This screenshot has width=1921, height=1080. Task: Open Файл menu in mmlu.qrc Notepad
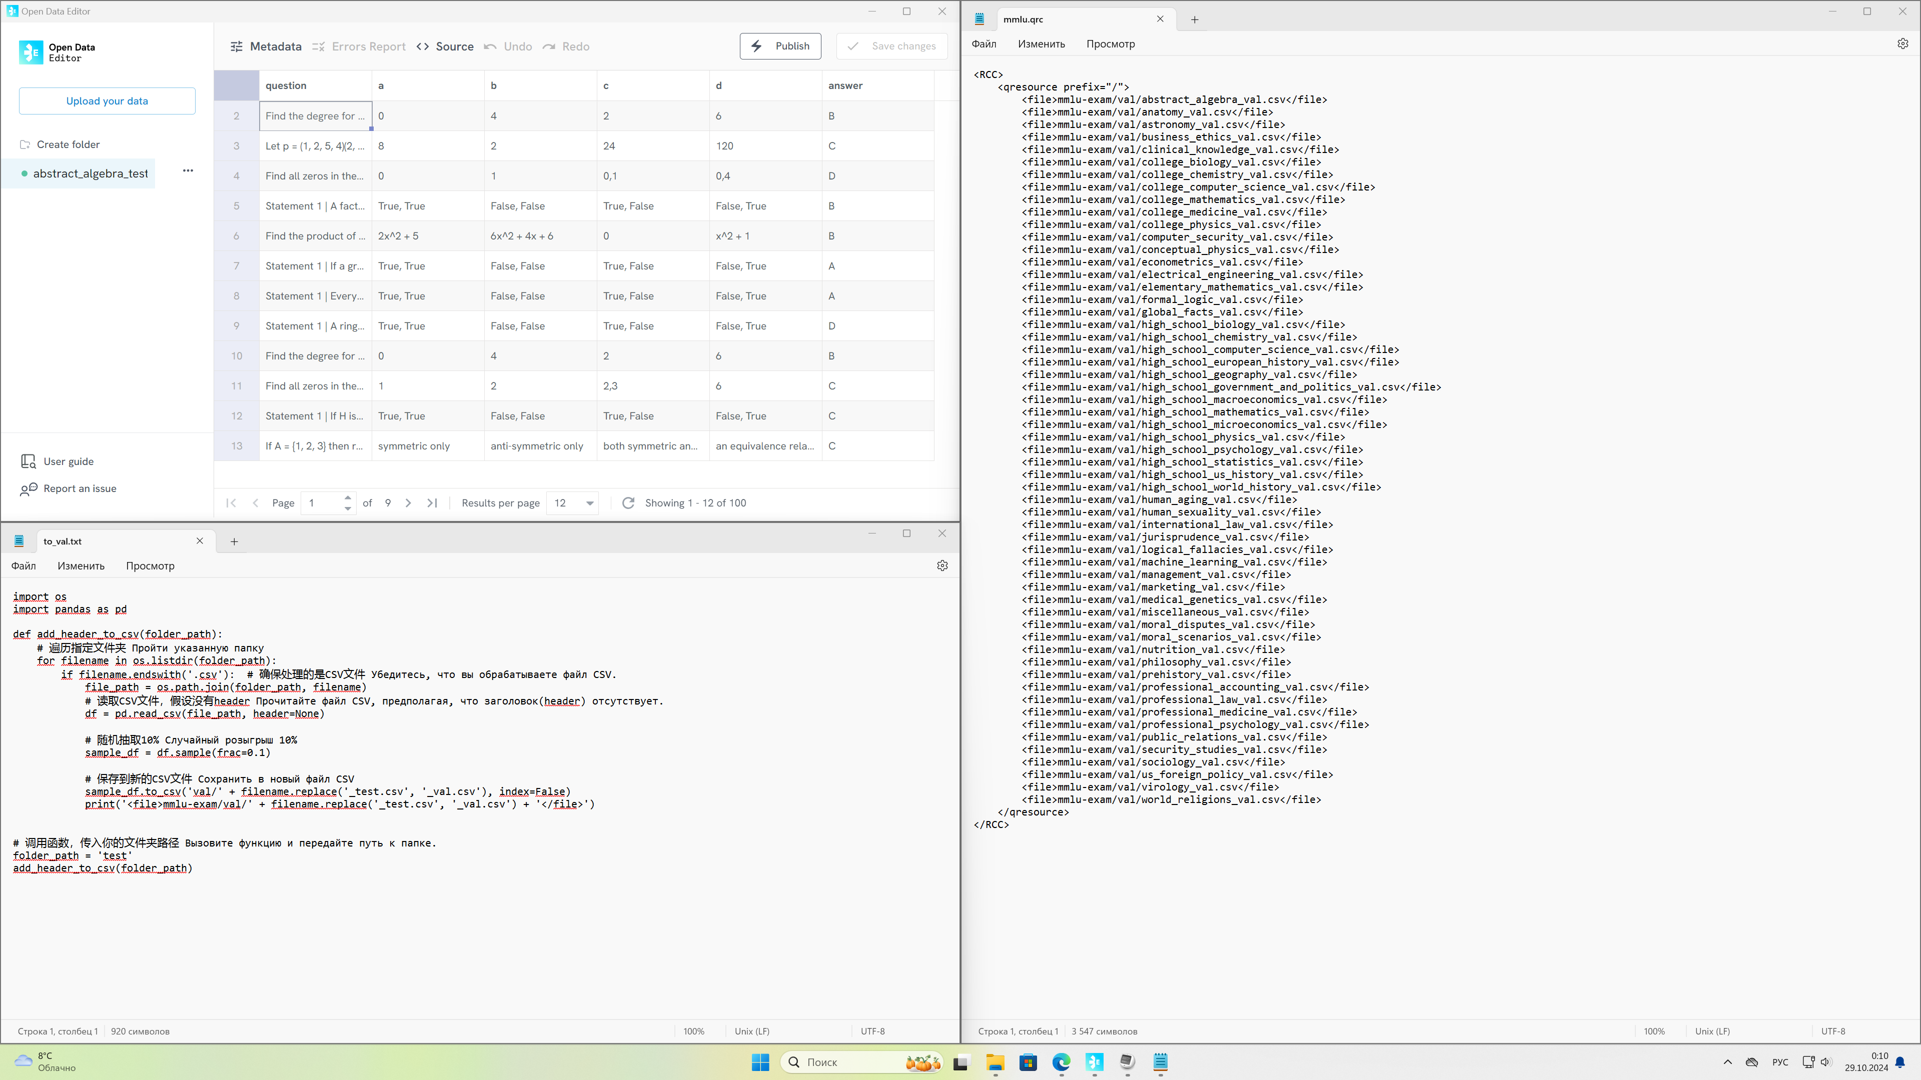tap(985, 44)
